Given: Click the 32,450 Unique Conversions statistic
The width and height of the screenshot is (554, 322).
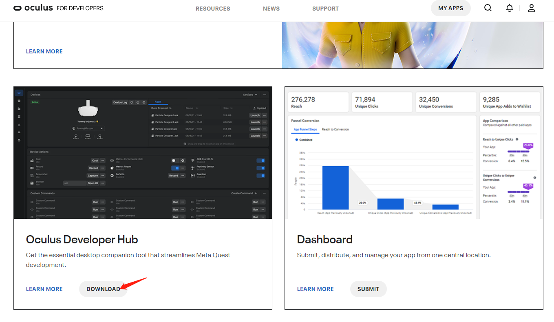Looking at the screenshot, I should coord(446,102).
